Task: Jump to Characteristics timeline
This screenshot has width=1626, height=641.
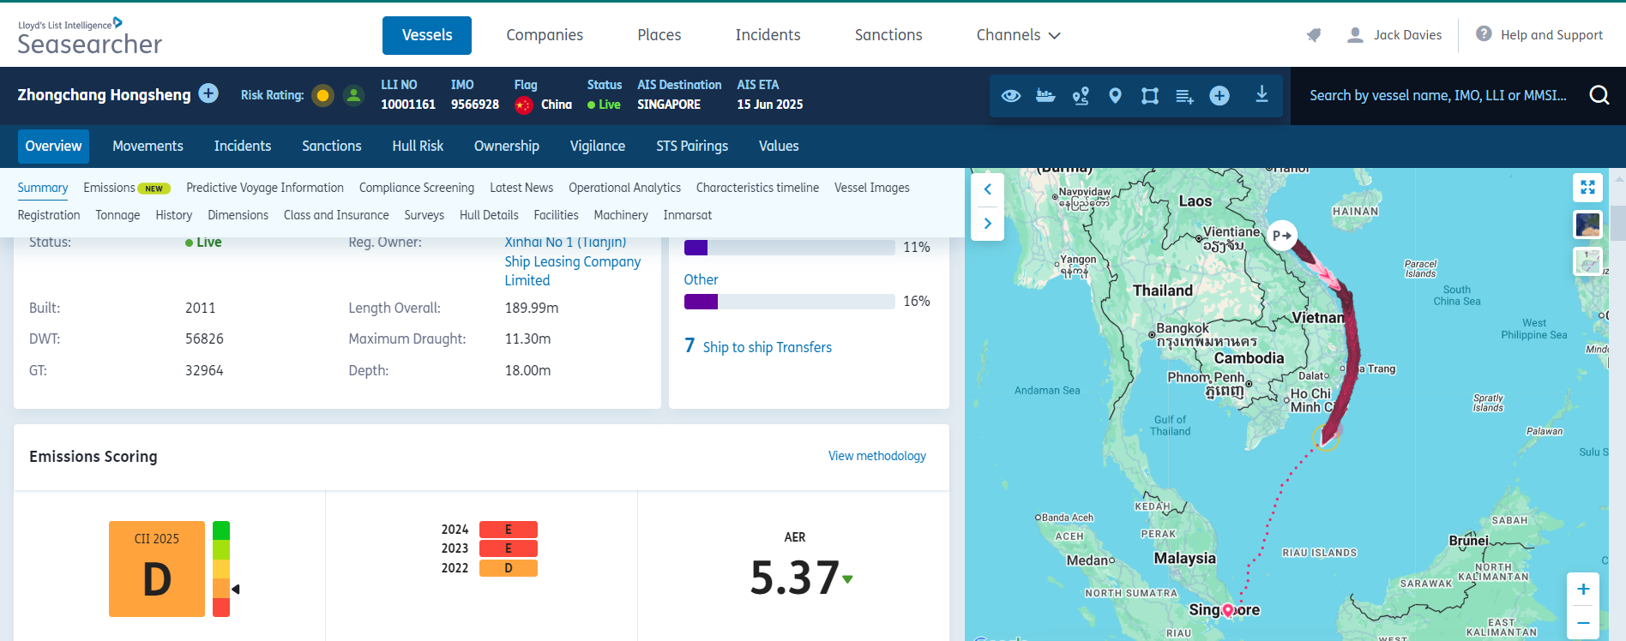Action: click(x=757, y=188)
